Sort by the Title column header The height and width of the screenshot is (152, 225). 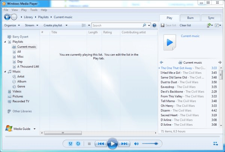tap(68, 32)
